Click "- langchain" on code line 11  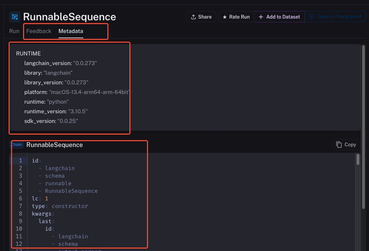(x=70, y=237)
